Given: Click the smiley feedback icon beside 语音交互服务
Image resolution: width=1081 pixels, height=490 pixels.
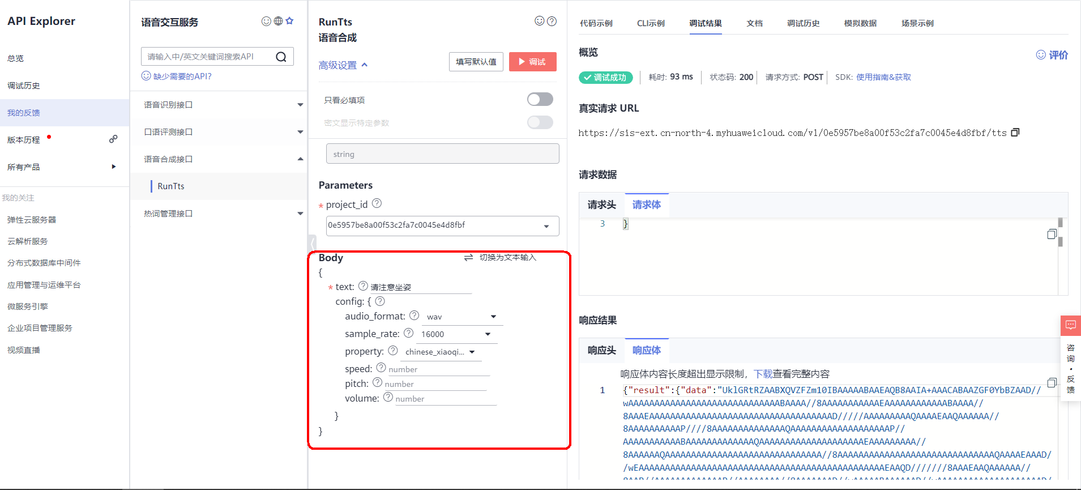Looking at the screenshot, I should pyautogui.click(x=266, y=21).
